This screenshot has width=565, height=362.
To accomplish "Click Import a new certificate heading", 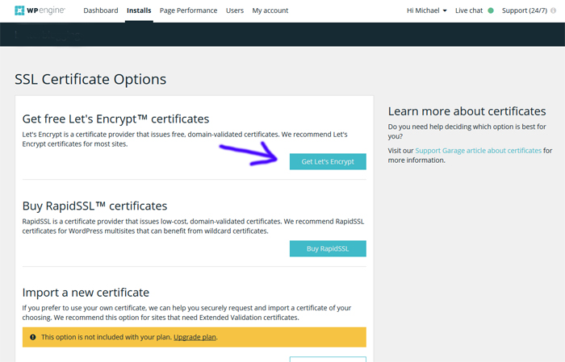I will [86, 293].
